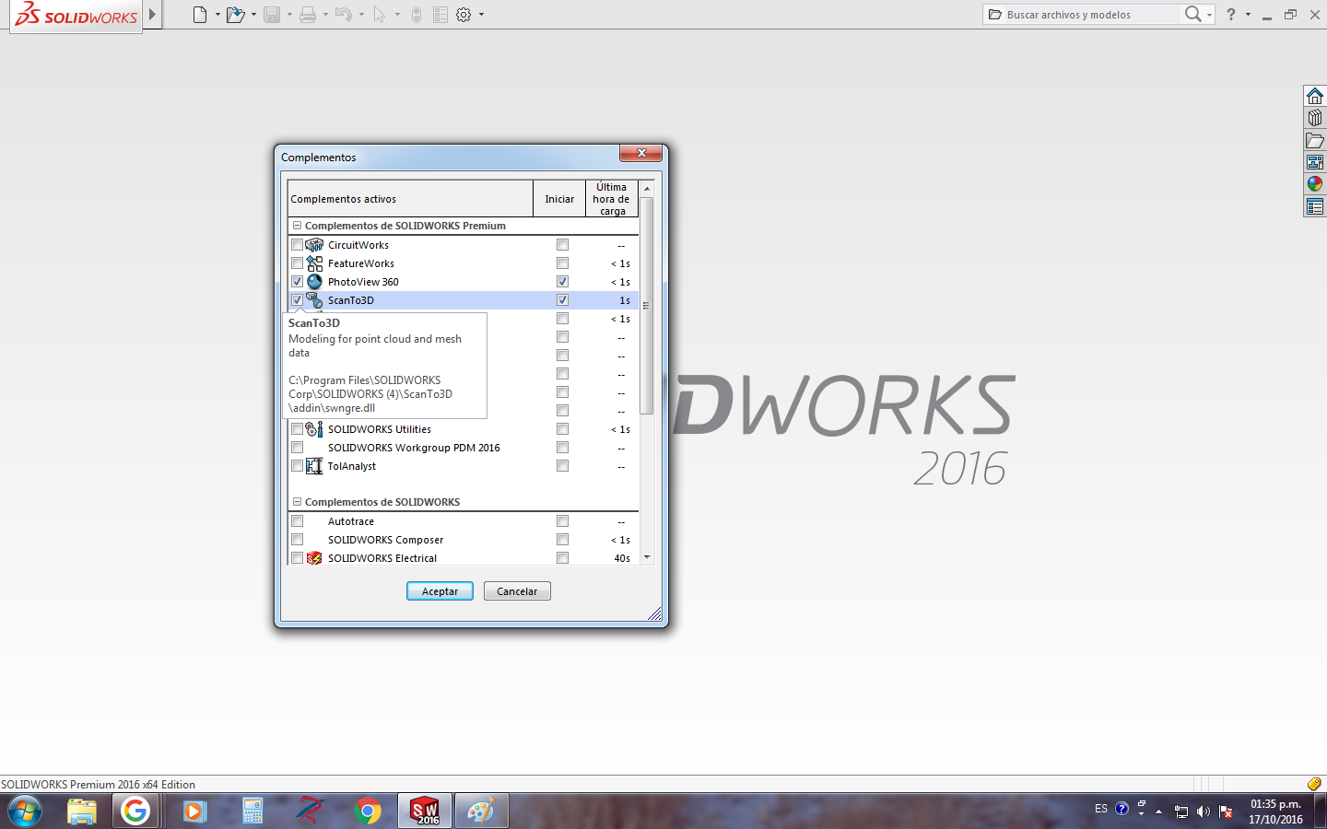1327x829 pixels.
Task: Open the Options gear dropdown arrow
Action: (x=481, y=15)
